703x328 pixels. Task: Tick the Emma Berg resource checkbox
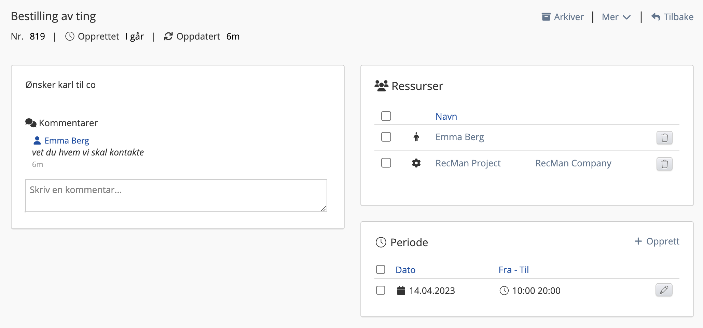[x=386, y=137]
